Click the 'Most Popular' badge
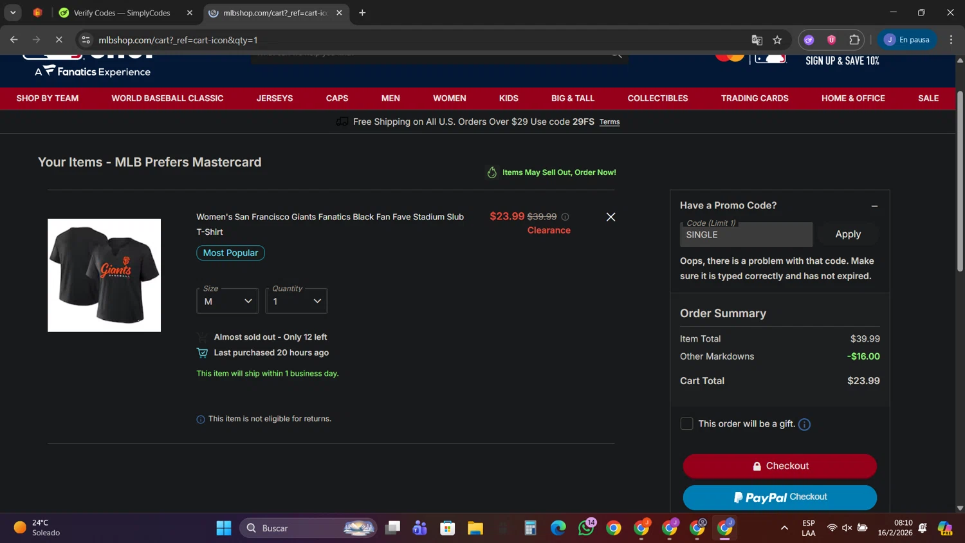The height and width of the screenshot is (543, 965). pos(230,253)
